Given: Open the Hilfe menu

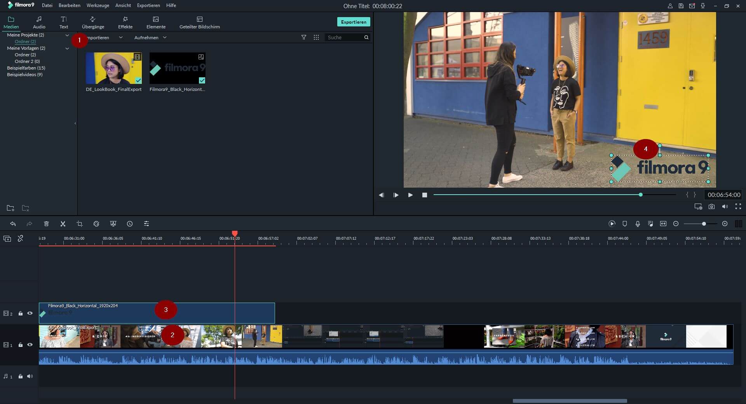Looking at the screenshot, I should pyautogui.click(x=171, y=5).
